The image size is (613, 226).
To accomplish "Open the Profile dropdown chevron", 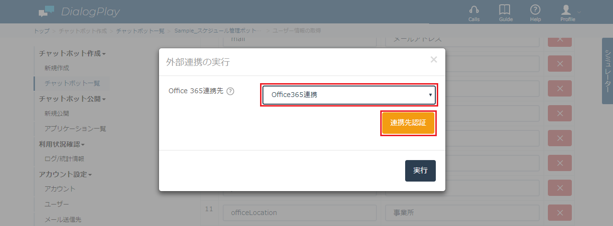I will pos(579,11).
